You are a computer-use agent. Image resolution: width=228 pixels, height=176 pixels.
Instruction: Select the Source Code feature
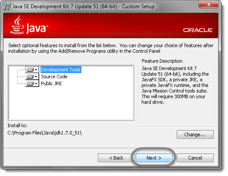click(54, 77)
